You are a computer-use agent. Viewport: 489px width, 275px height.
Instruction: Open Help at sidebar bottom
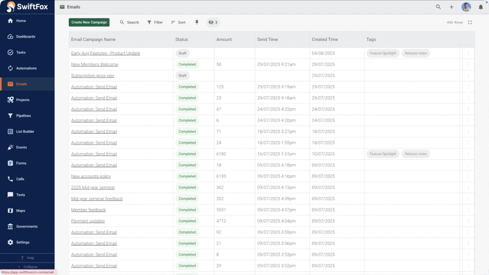(27, 258)
